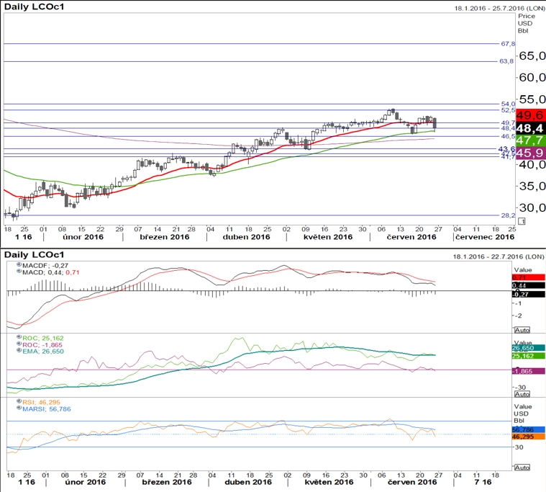Select the 54,0 horizontal level label

tap(508, 104)
